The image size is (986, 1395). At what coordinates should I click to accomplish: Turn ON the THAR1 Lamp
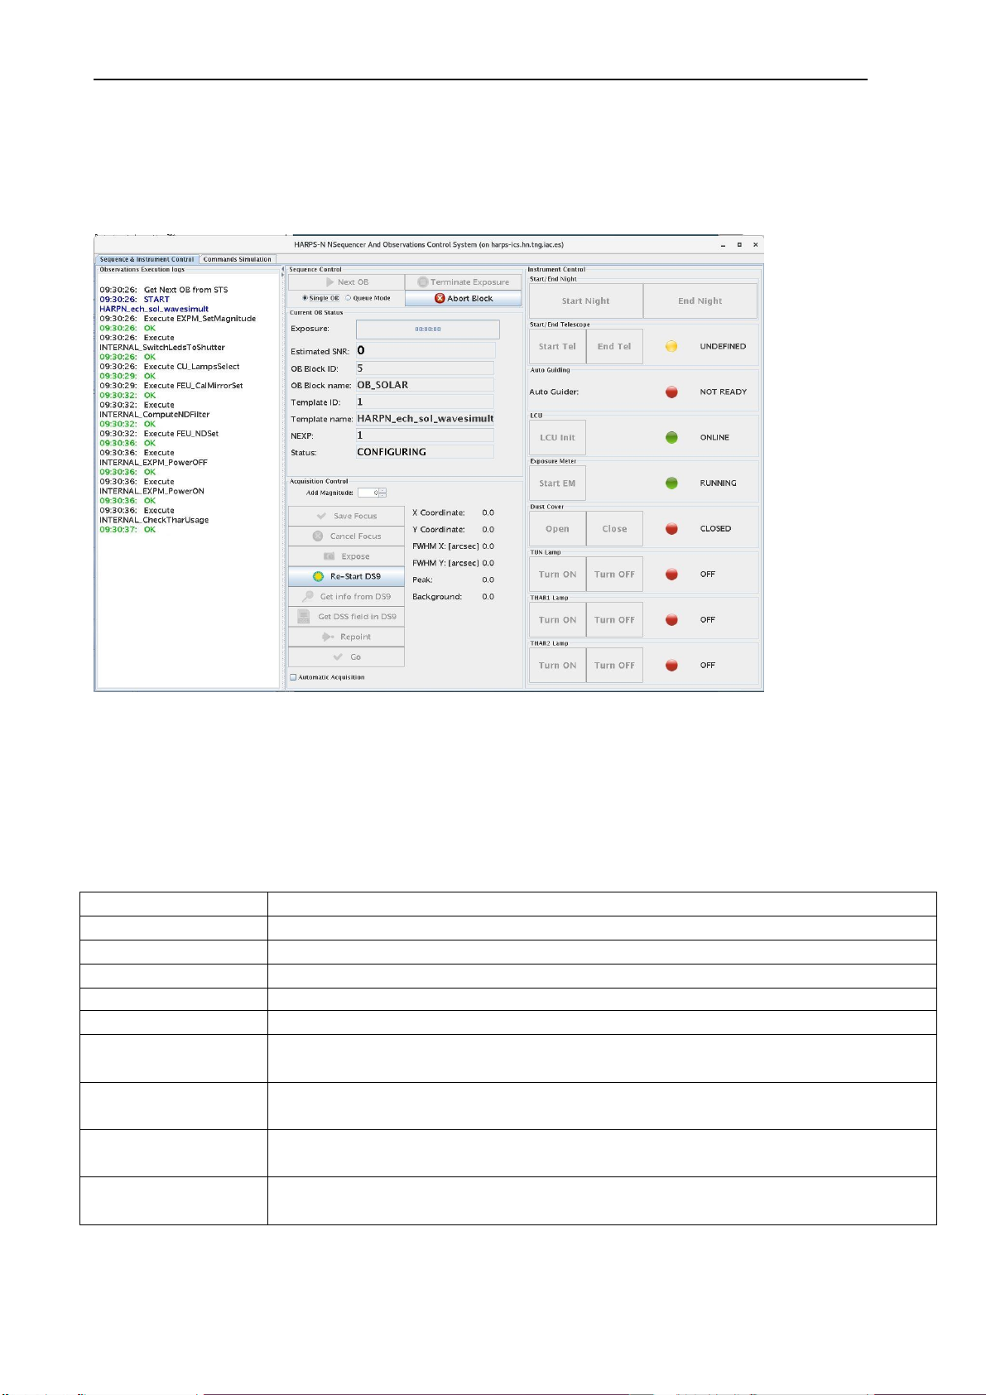click(557, 620)
